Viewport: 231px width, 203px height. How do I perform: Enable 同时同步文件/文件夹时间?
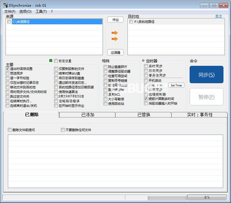click(7, 92)
